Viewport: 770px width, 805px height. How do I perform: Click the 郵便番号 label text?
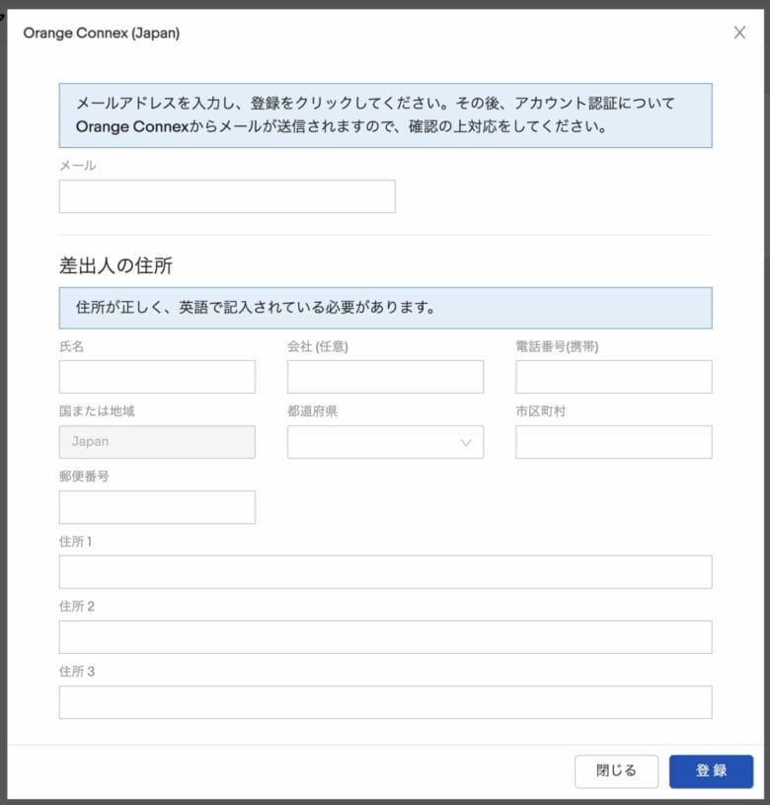coord(84,476)
